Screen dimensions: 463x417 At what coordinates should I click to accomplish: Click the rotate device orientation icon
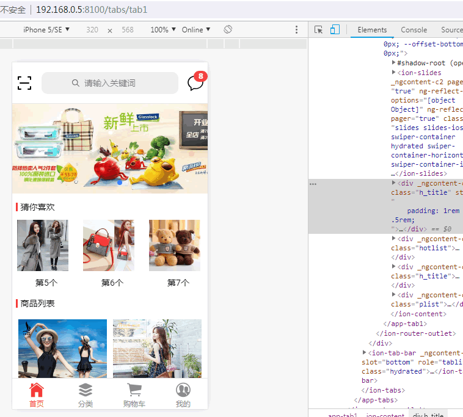coord(228,29)
